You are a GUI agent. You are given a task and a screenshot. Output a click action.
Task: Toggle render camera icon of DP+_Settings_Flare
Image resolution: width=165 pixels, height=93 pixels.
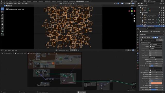click(163, 26)
